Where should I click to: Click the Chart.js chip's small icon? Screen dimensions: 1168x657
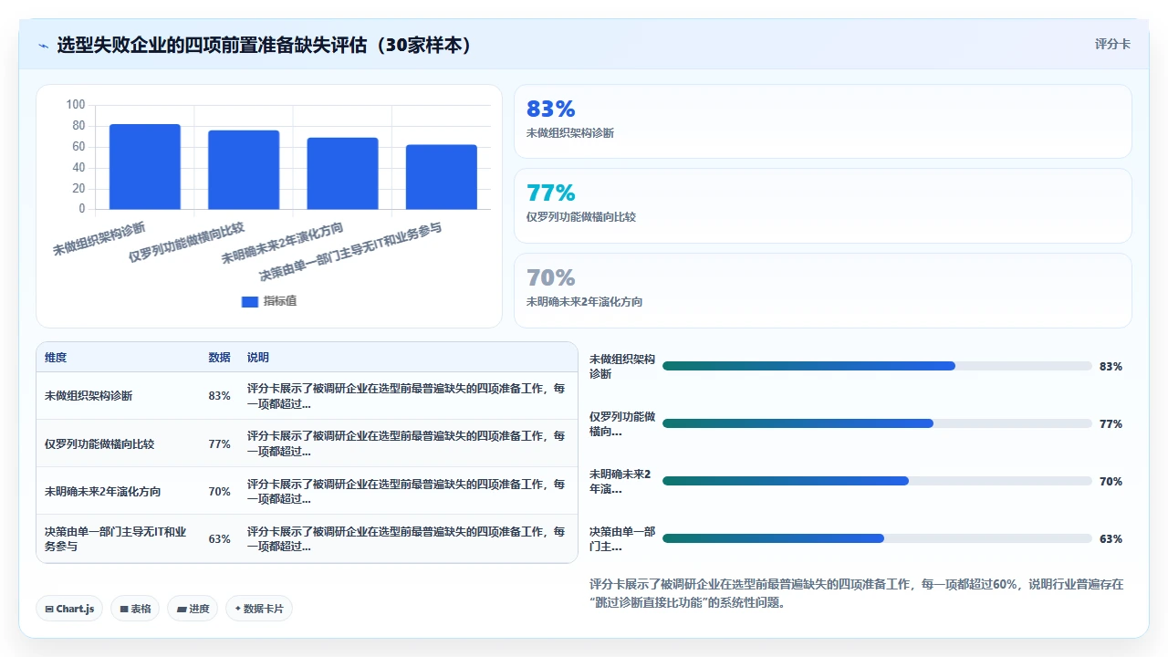pos(49,609)
